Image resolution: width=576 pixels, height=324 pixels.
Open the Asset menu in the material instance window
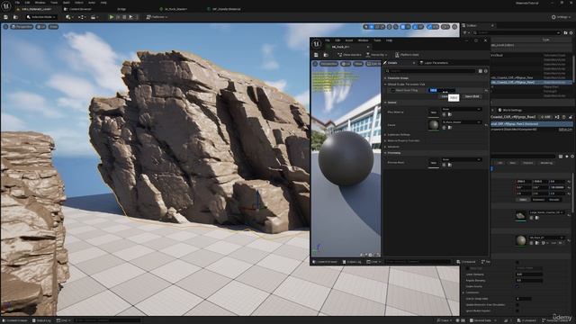(349, 40)
